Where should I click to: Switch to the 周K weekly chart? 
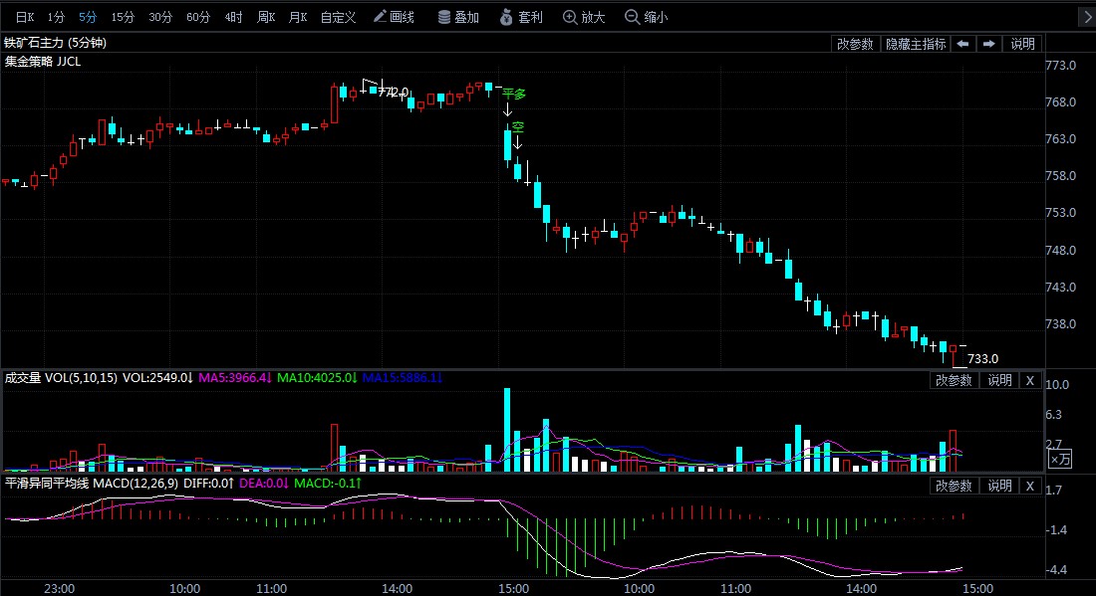point(266,17)
